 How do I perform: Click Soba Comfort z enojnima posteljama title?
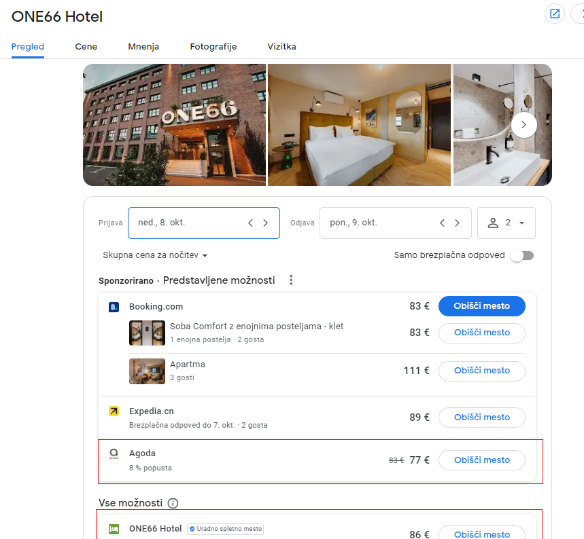[x=256, y=327]
